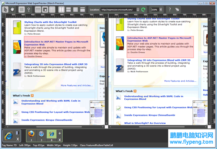Select Firefox 3 comparison browser
Viewport: 217px width, 149px height.
(x=31, y=136)
